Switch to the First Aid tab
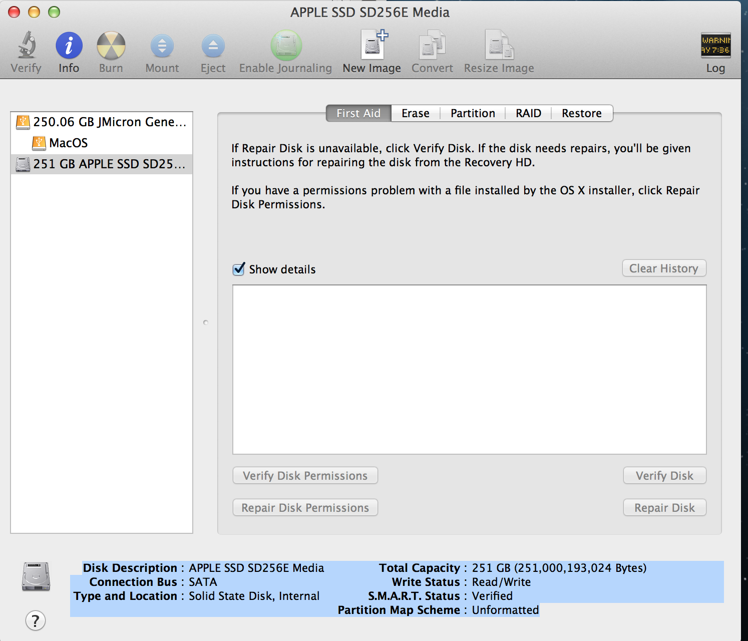The height and width of the screenshot is (641, 748). [x=358, y=113]
